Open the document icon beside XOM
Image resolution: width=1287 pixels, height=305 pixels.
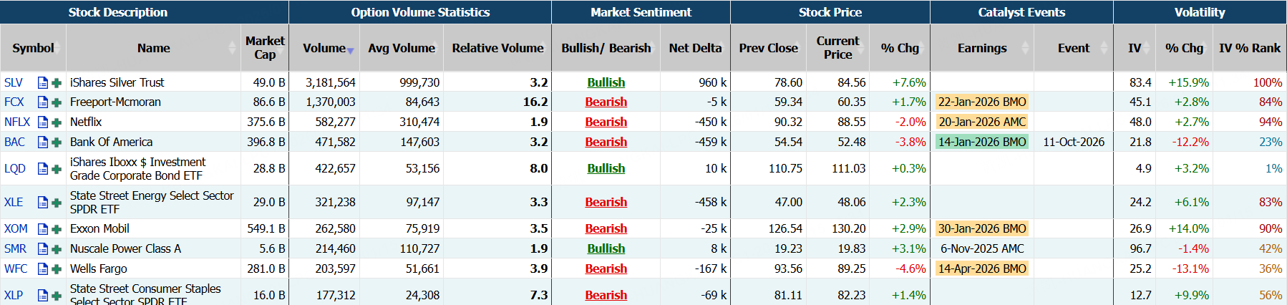pyautogui.click(x=43, y=229)
